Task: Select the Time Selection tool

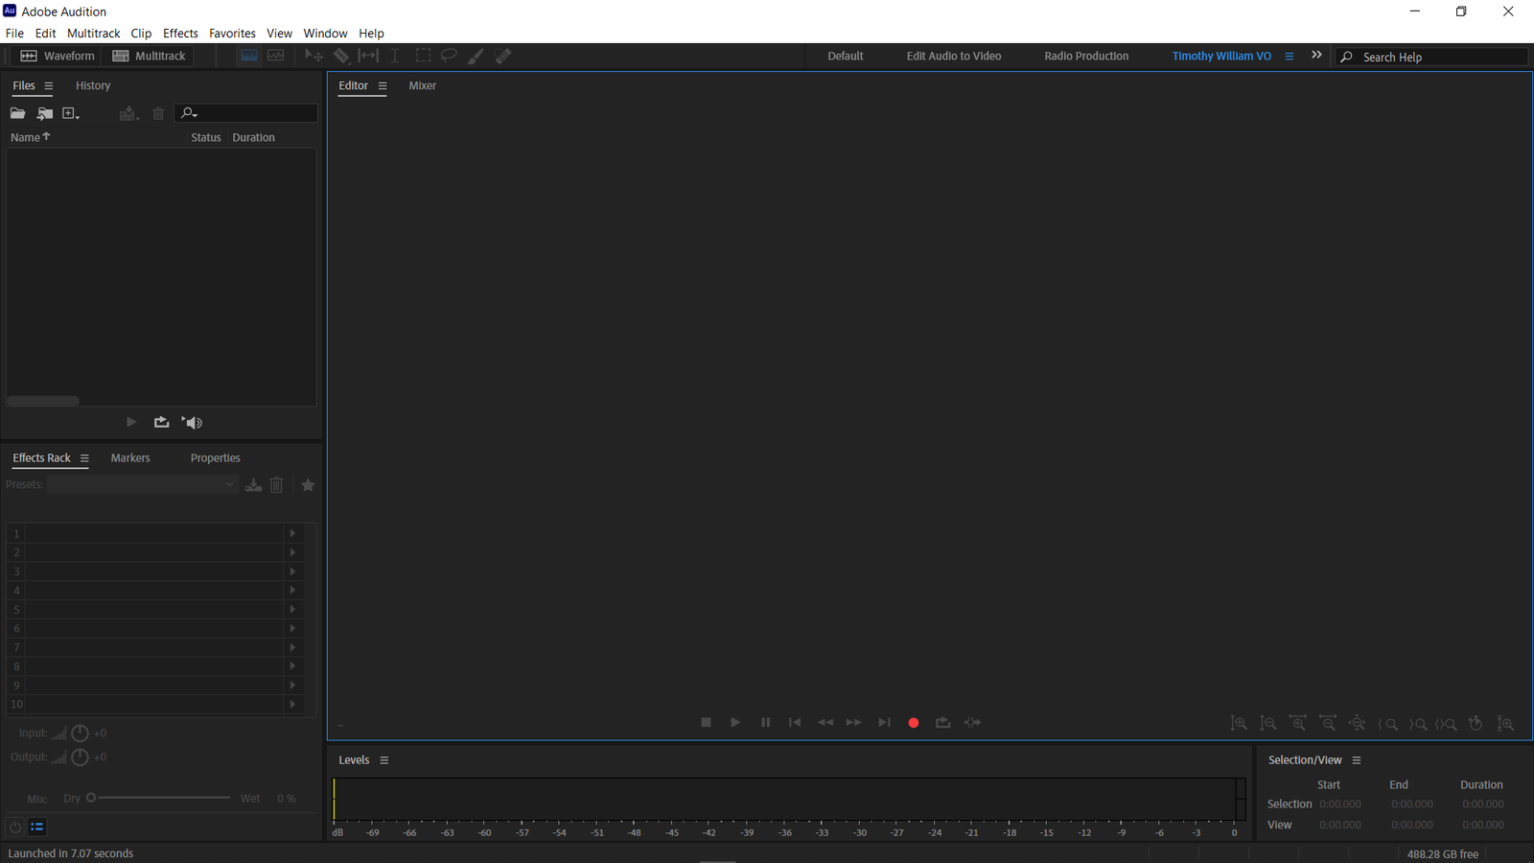Action: click(x=394, y=55)
